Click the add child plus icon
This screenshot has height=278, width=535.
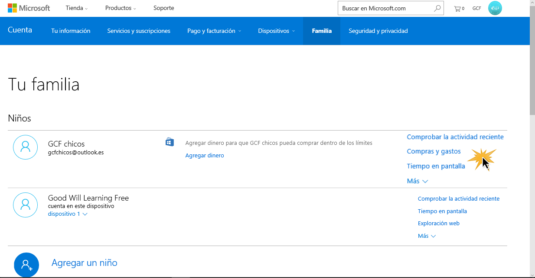click(x=26, y=265)
